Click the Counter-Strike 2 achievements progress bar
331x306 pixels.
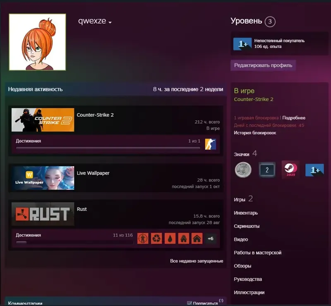pos(108,148)
